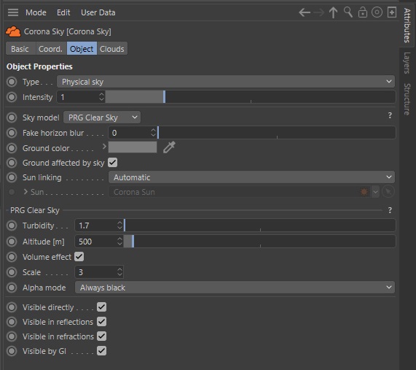Image resolution: width=416 pixels, height=370 pixels.
Task: Open the search magnifier icon
Action: pyautogui.click(x=348, y=12)
